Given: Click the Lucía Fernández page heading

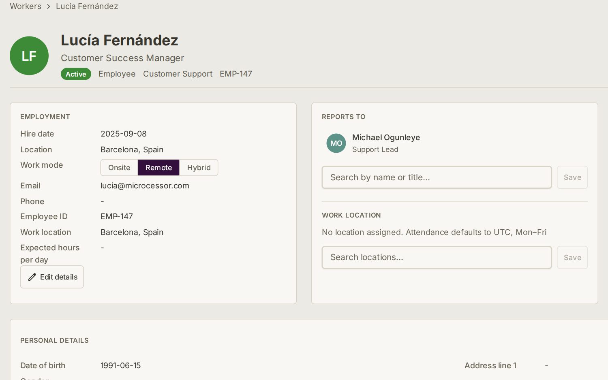Looking at the screenshot, I should 120,41.
